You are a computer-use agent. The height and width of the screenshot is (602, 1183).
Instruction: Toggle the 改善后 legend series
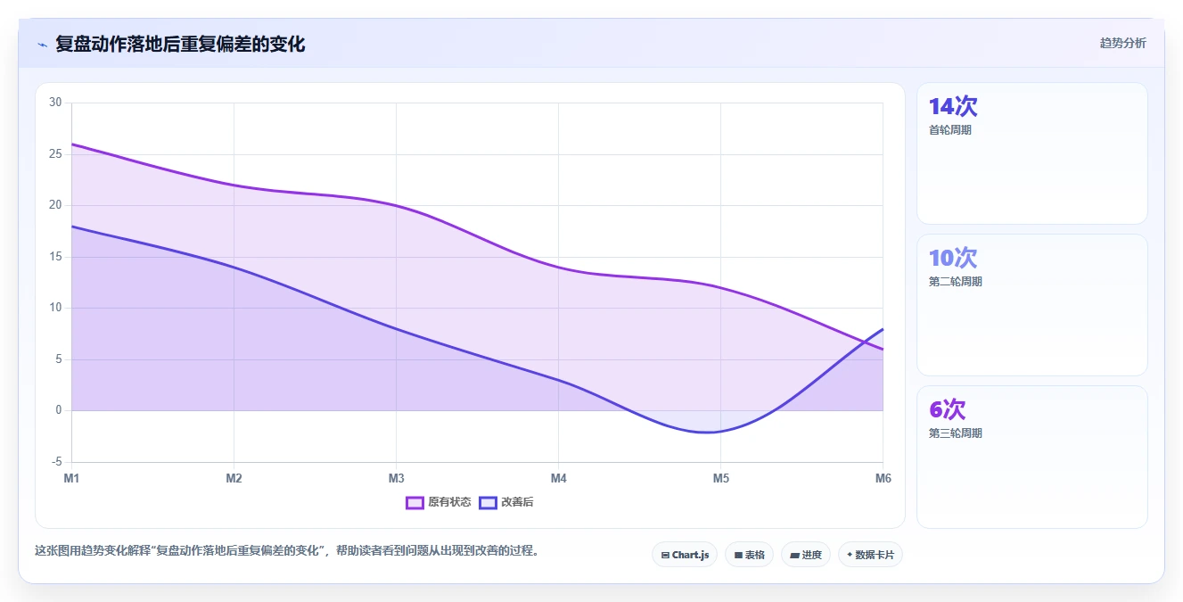pyautogui.click(x=506, y=502)
